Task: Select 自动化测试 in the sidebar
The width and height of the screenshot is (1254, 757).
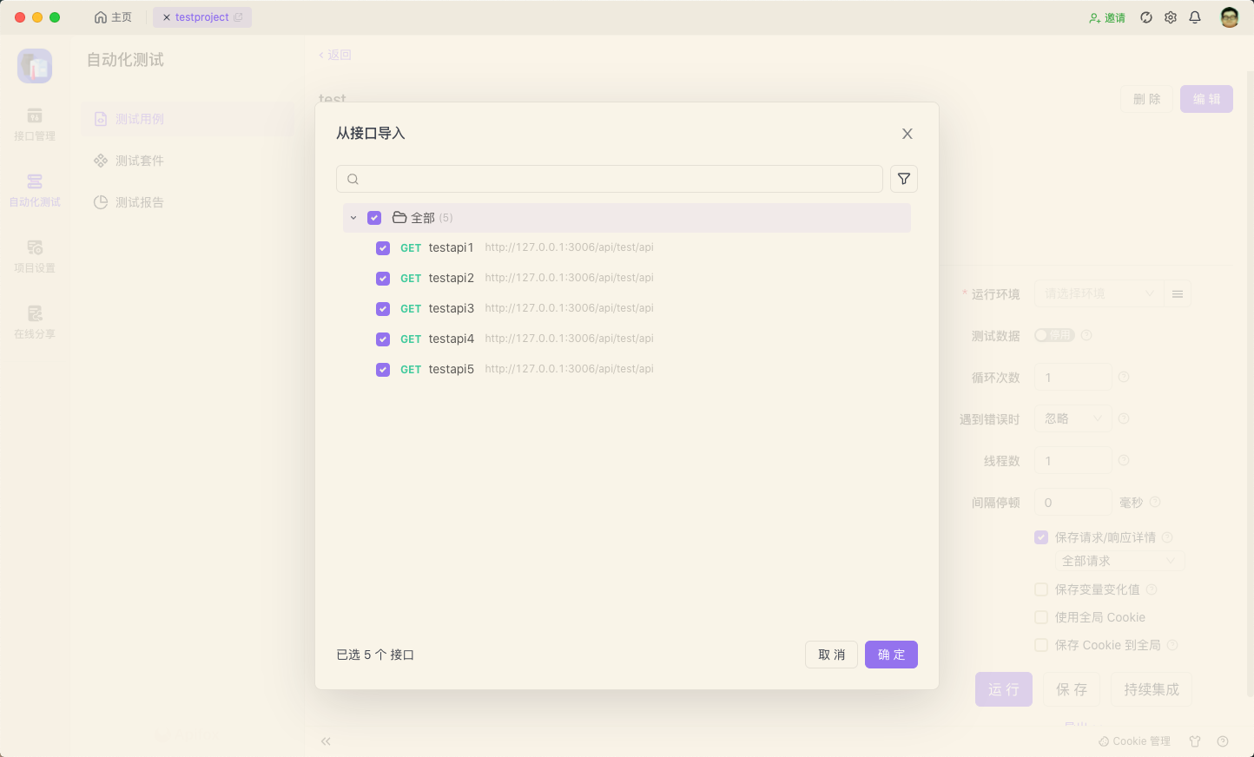Action: click(35, 190)
